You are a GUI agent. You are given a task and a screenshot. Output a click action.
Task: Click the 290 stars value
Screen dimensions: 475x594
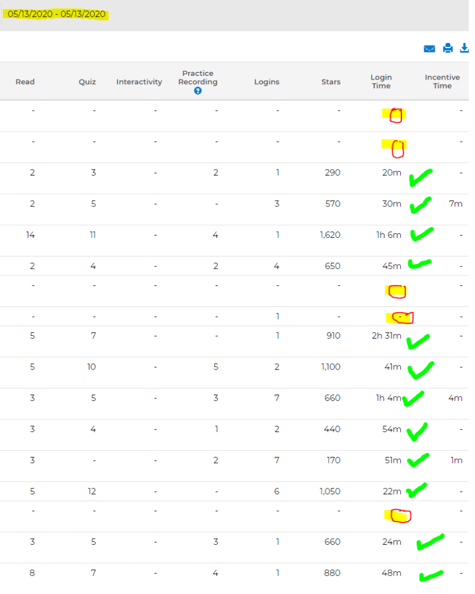332,173
